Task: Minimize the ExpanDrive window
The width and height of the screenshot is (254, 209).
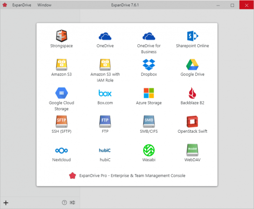Action: tap(218, 5)
